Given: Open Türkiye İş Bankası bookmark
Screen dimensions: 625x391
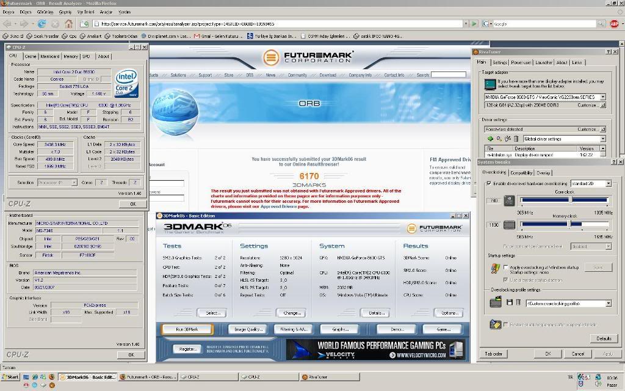Looking at the screenshot, I should [272, 36].
